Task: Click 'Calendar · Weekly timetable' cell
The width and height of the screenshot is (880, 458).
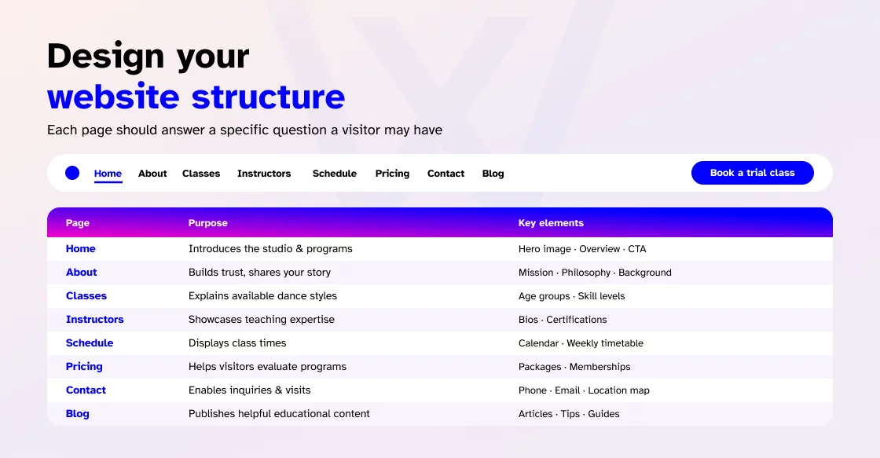Action: pyautogui.click(x=581, y=343)
